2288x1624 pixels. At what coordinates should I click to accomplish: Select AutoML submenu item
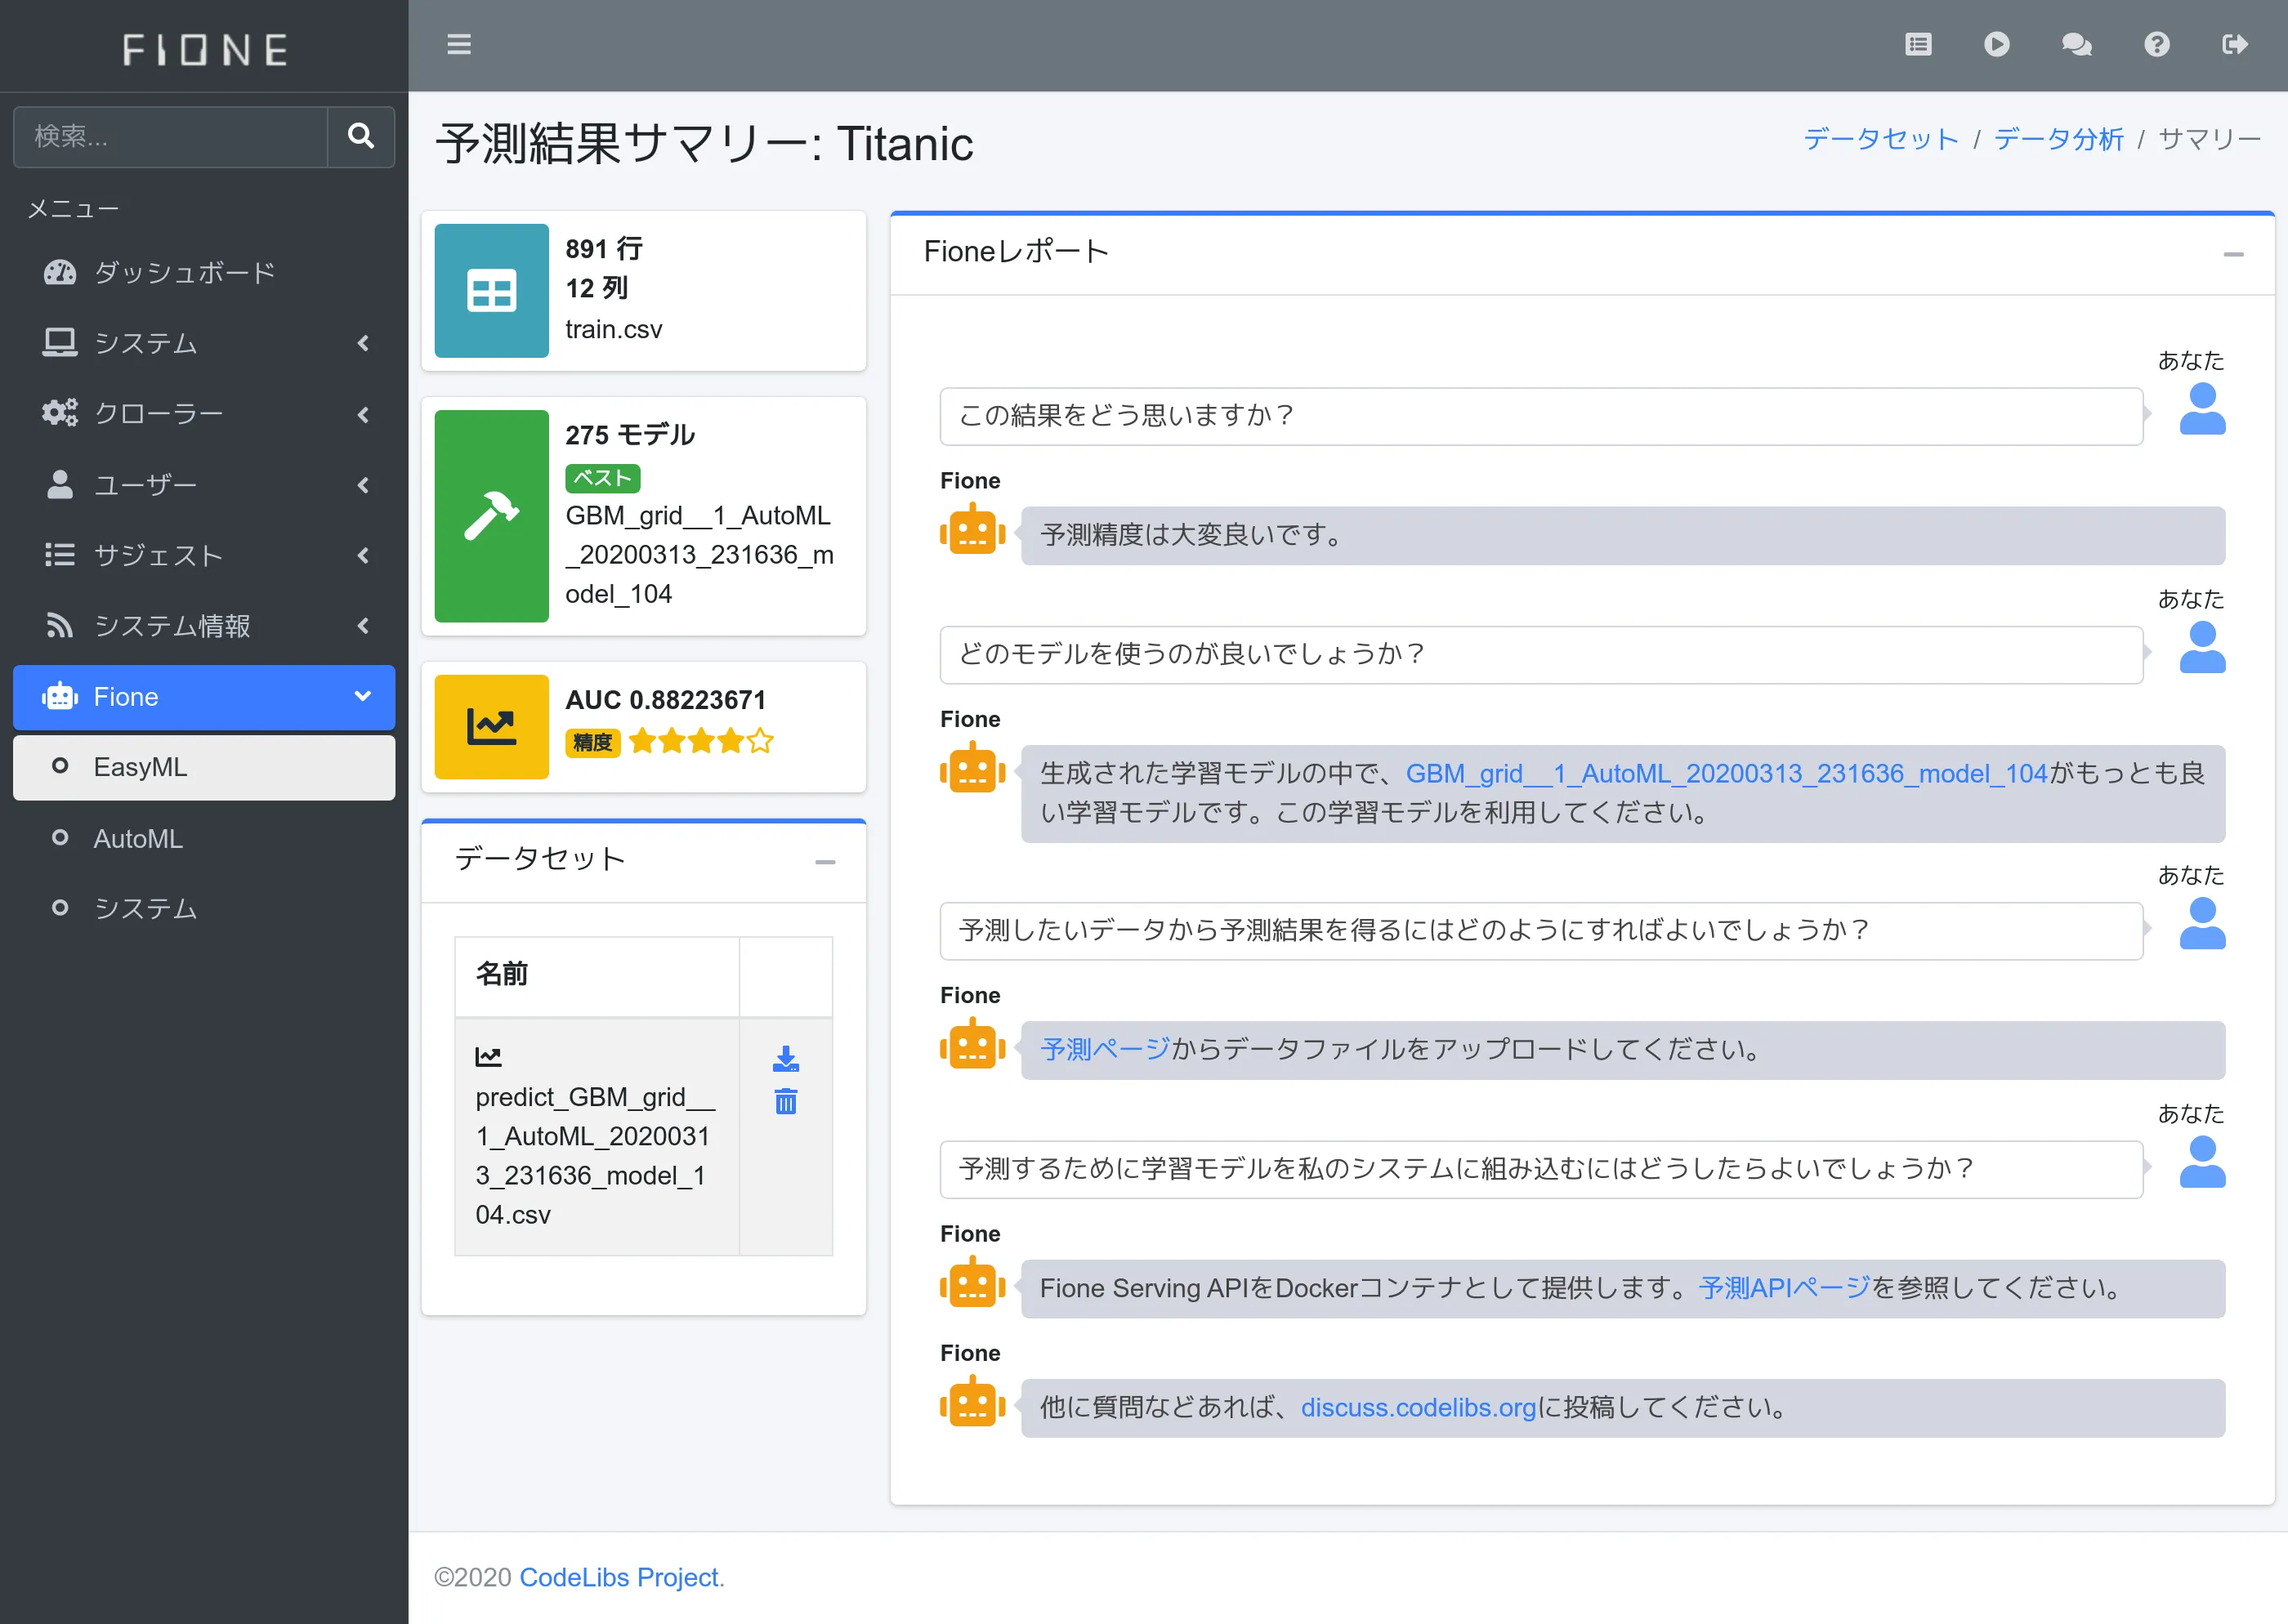coord(204,839)
